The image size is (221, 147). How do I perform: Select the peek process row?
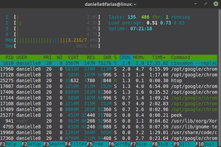click(109, 115)
